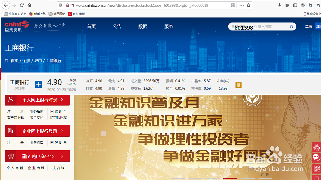Open the 服务 navigation menu
321x180 pixels.
point(169,26)
